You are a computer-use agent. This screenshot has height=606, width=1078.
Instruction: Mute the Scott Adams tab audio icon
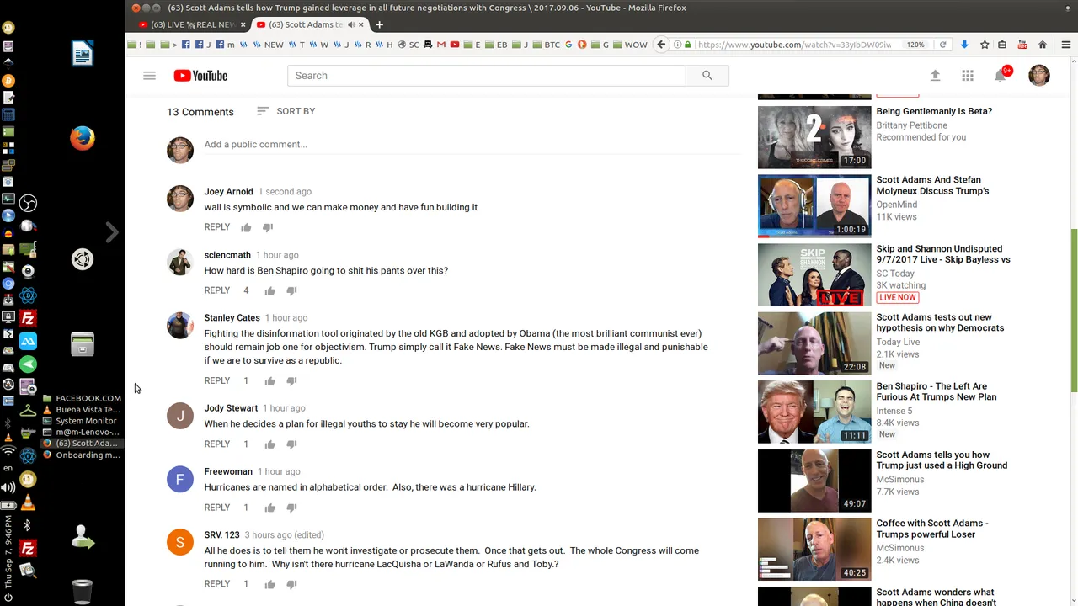pyautogui.click(x=351, y=24)
